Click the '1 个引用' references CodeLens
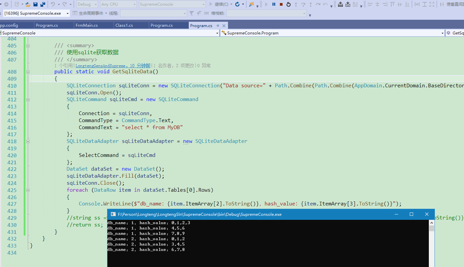The width and height of the screenshot is (464, 267). point(63,66)
